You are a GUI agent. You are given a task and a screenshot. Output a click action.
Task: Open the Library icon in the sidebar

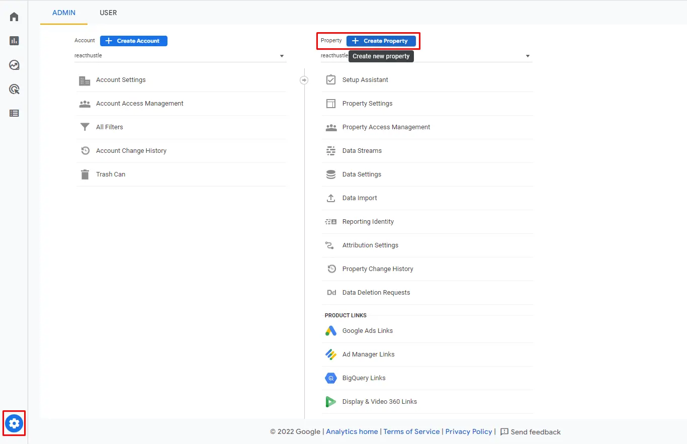click(x=14, y=113)
